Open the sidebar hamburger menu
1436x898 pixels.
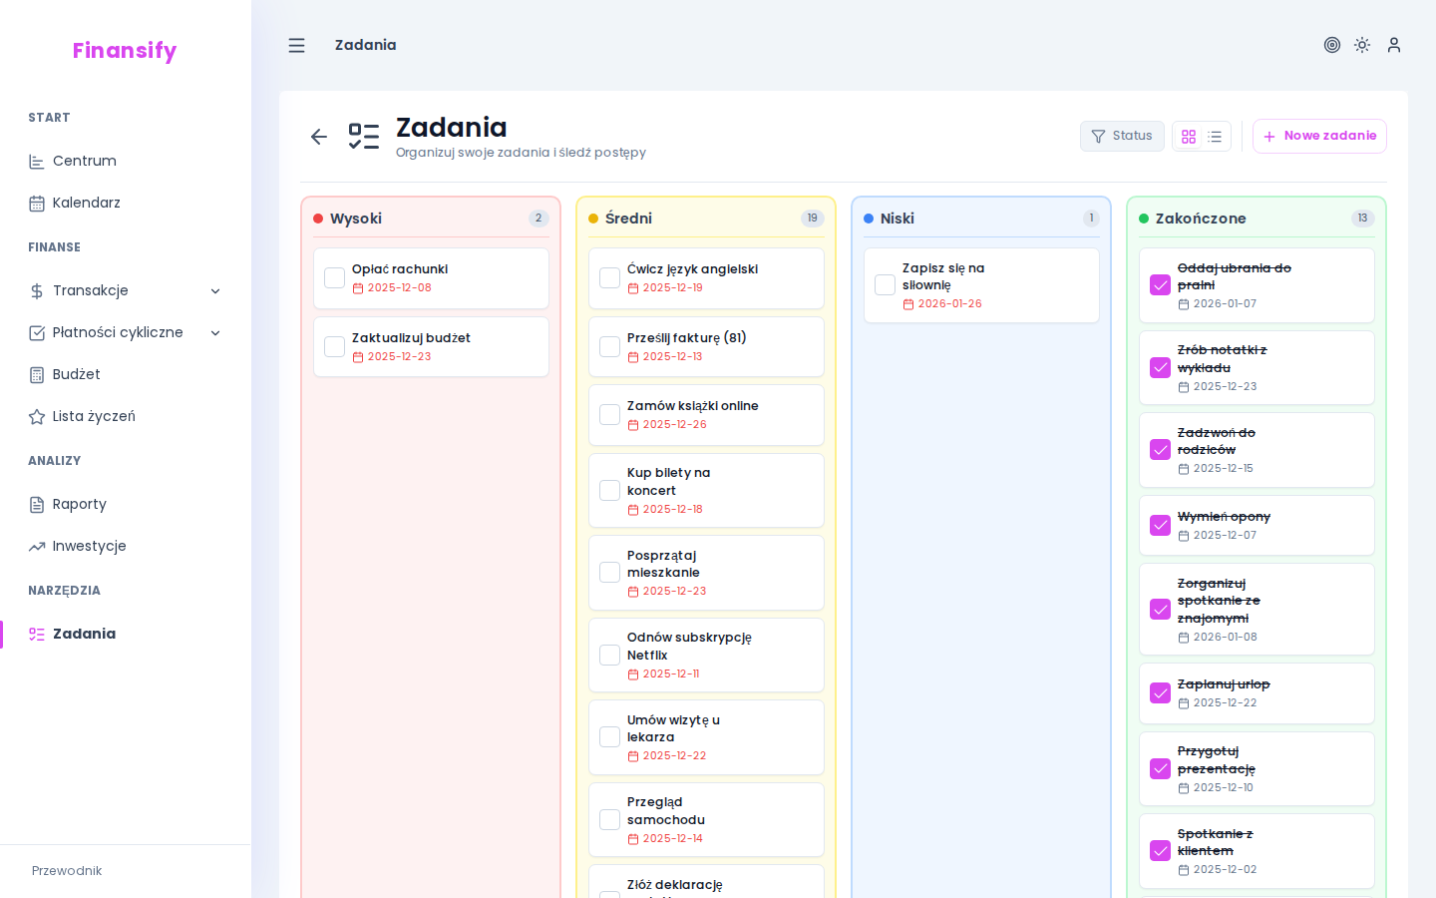296,45
